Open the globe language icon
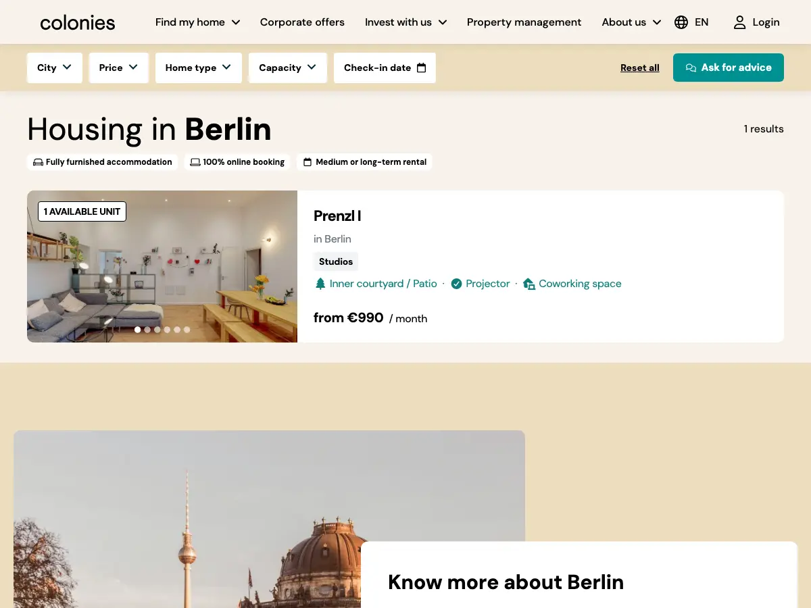 [x=681, y=22]
